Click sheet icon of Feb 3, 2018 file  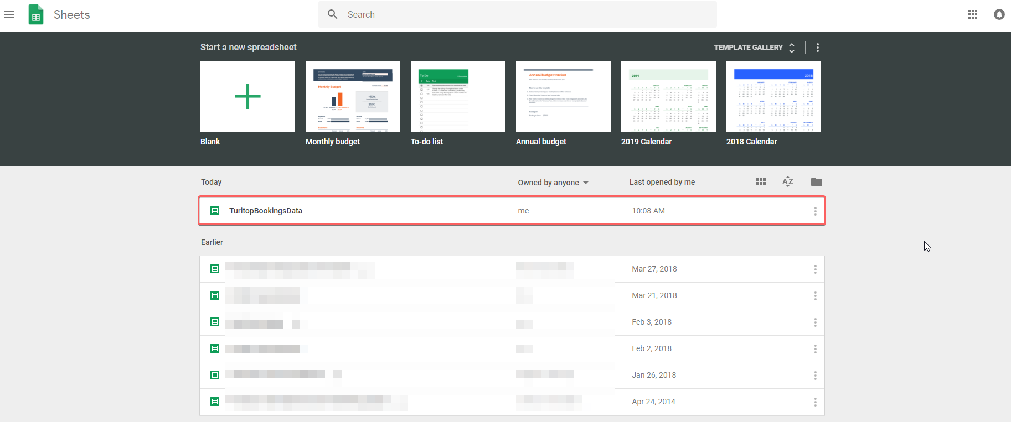(215, 322)
